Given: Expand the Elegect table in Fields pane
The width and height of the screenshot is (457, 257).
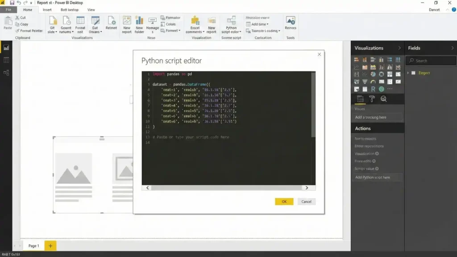Looking at the screenshot, I should (407, 73).
